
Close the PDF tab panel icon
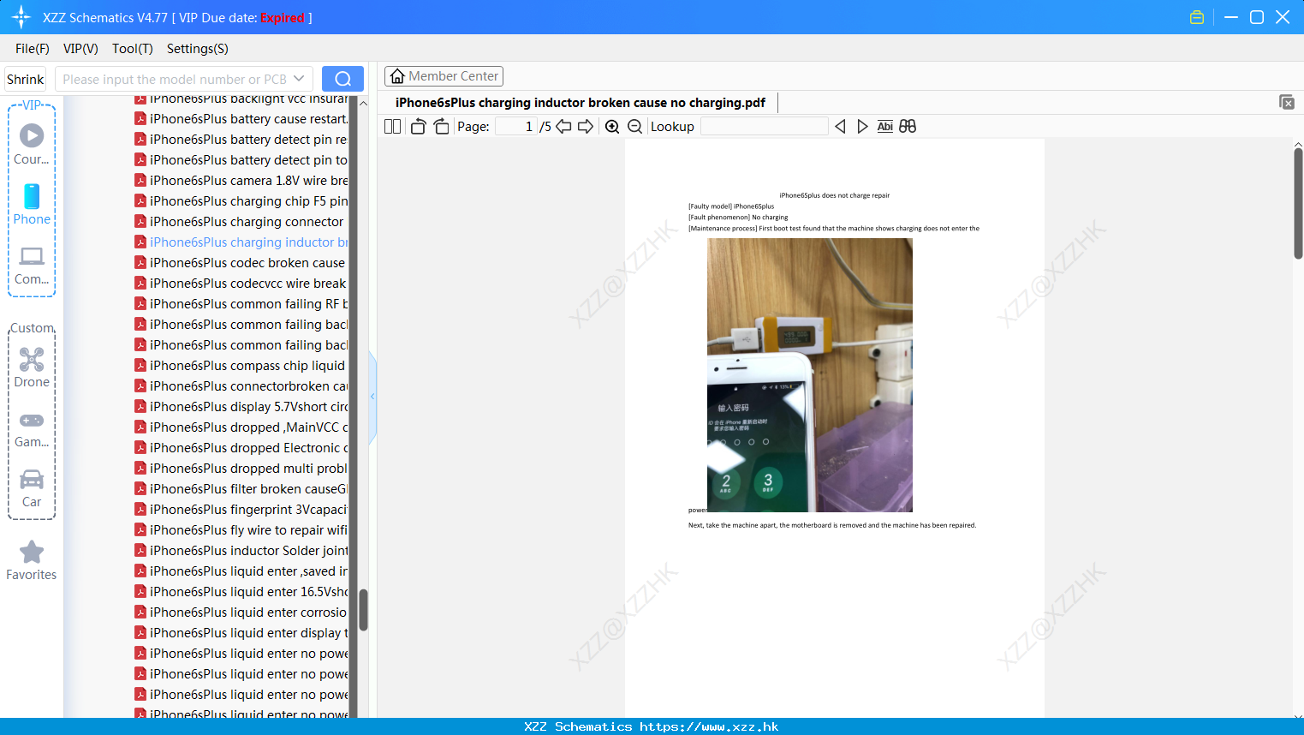[x=1287, y=102]
